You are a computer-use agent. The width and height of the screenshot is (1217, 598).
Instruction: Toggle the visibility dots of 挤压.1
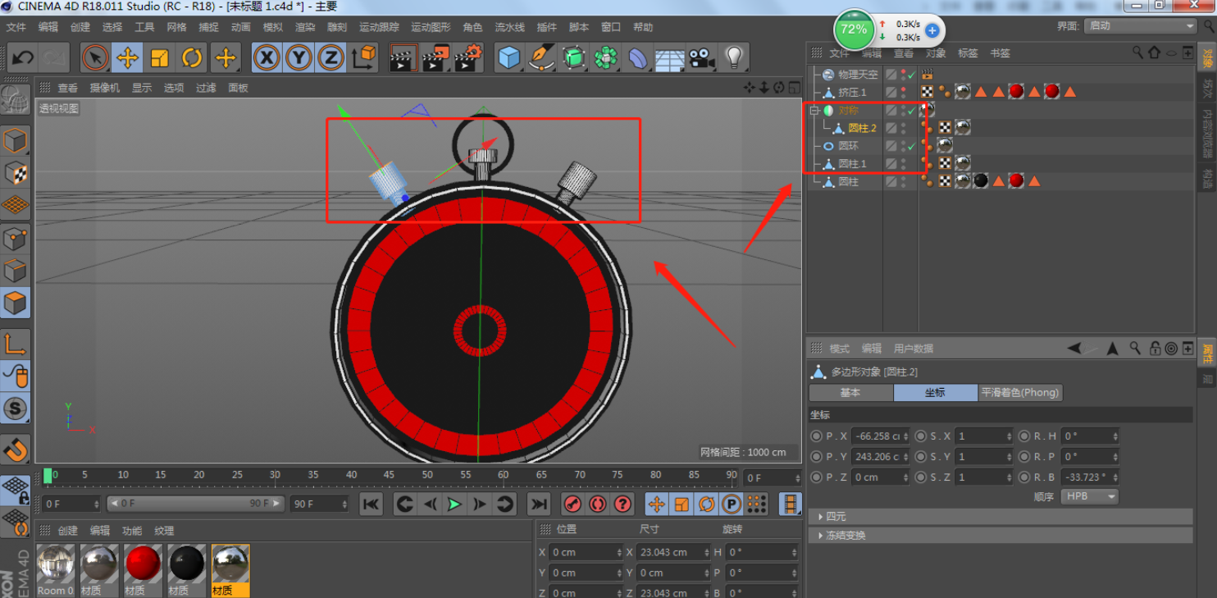click(x=903, y=93)
